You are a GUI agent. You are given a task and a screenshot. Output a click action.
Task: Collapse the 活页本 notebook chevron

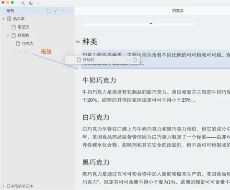tap(4, 19)
